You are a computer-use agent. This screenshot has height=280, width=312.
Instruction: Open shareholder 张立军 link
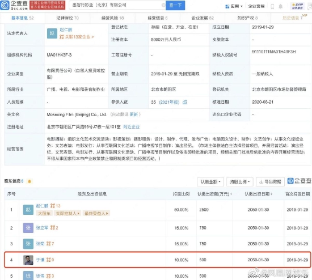coord(42,228)
